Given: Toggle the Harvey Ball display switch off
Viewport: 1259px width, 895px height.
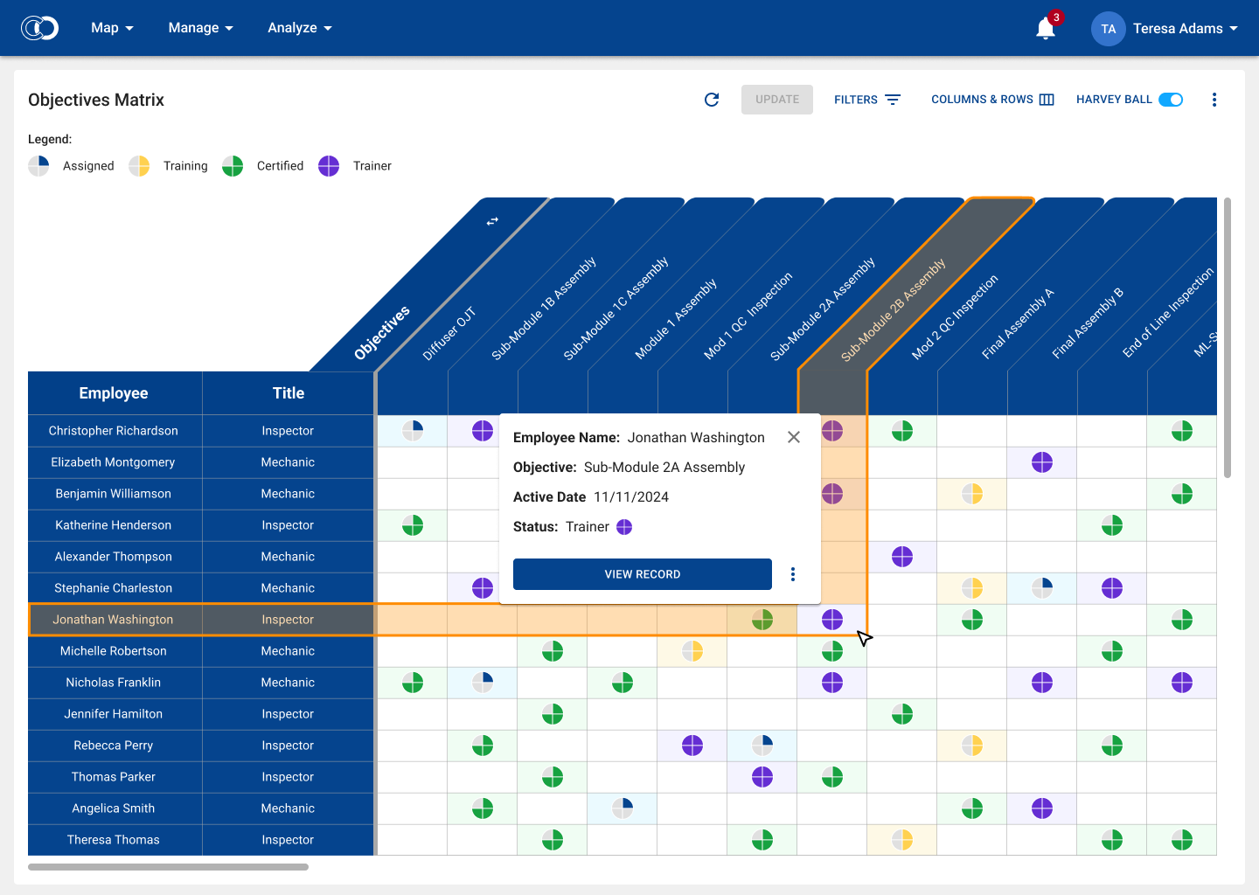Looking at the screenshot, I should (1171, 99).
